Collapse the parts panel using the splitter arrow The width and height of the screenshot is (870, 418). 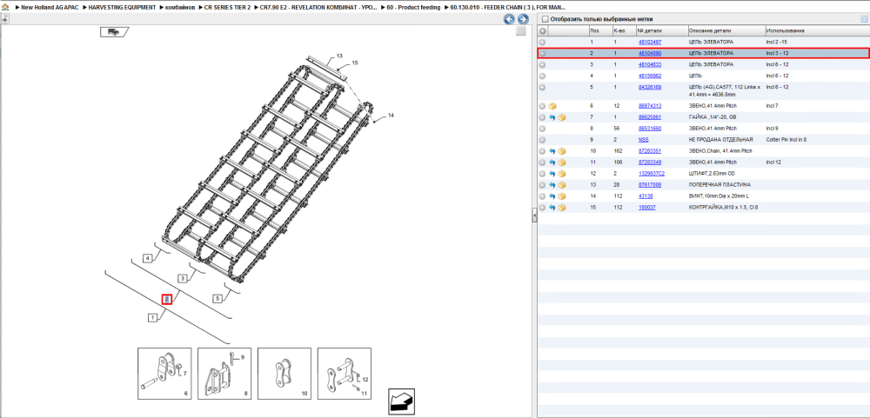pyautogui.click(x=534, y=216)
